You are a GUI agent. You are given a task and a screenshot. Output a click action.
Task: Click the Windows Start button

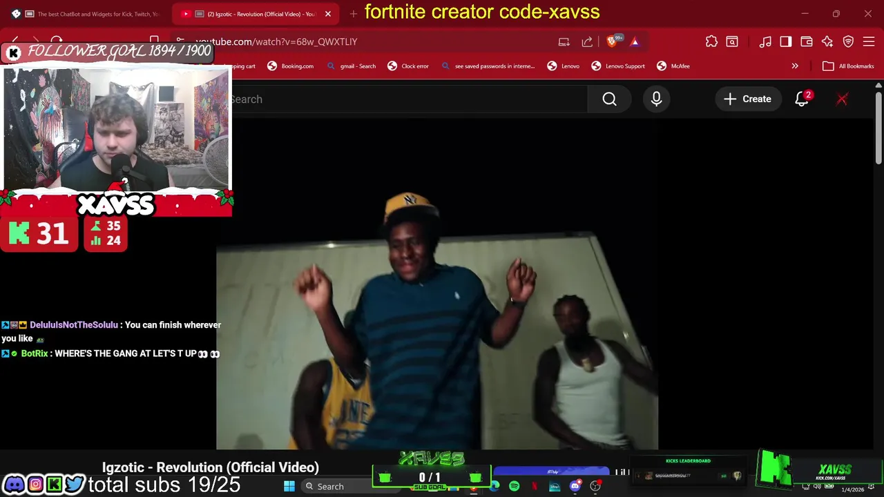(289, 487)
